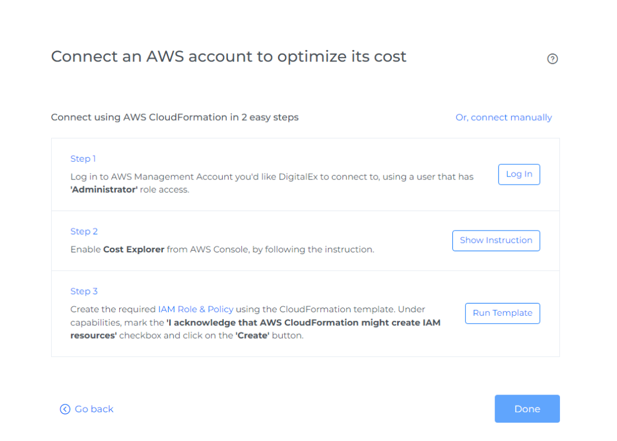The width and height of the screenshot is (617, 441).
Task: Select the Step 1 label
Action: click(83, 159)
